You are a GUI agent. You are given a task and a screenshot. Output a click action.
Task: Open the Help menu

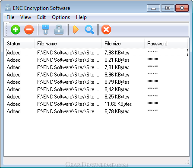tap(81, 17)
